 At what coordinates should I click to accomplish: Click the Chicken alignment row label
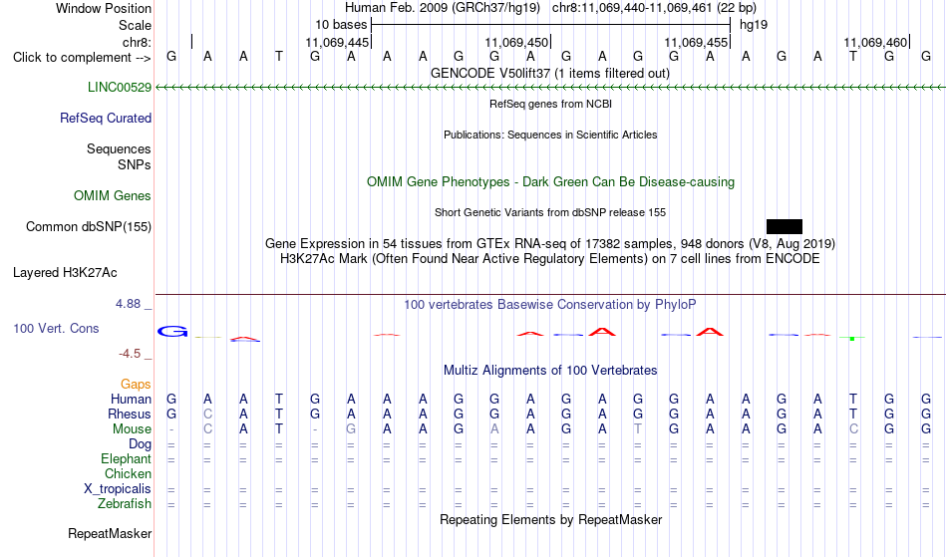[128, 473]
